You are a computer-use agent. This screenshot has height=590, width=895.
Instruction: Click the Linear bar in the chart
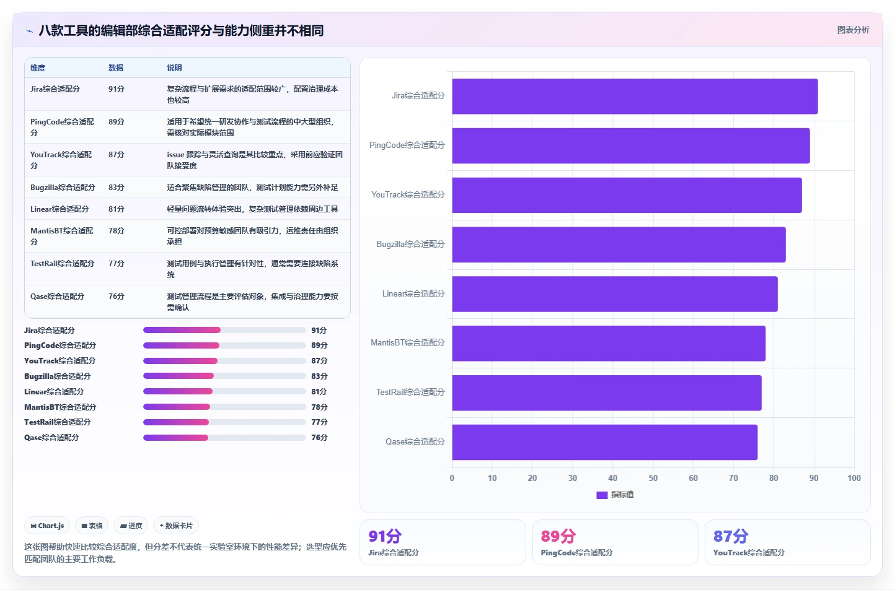click(x=615, y=294)
